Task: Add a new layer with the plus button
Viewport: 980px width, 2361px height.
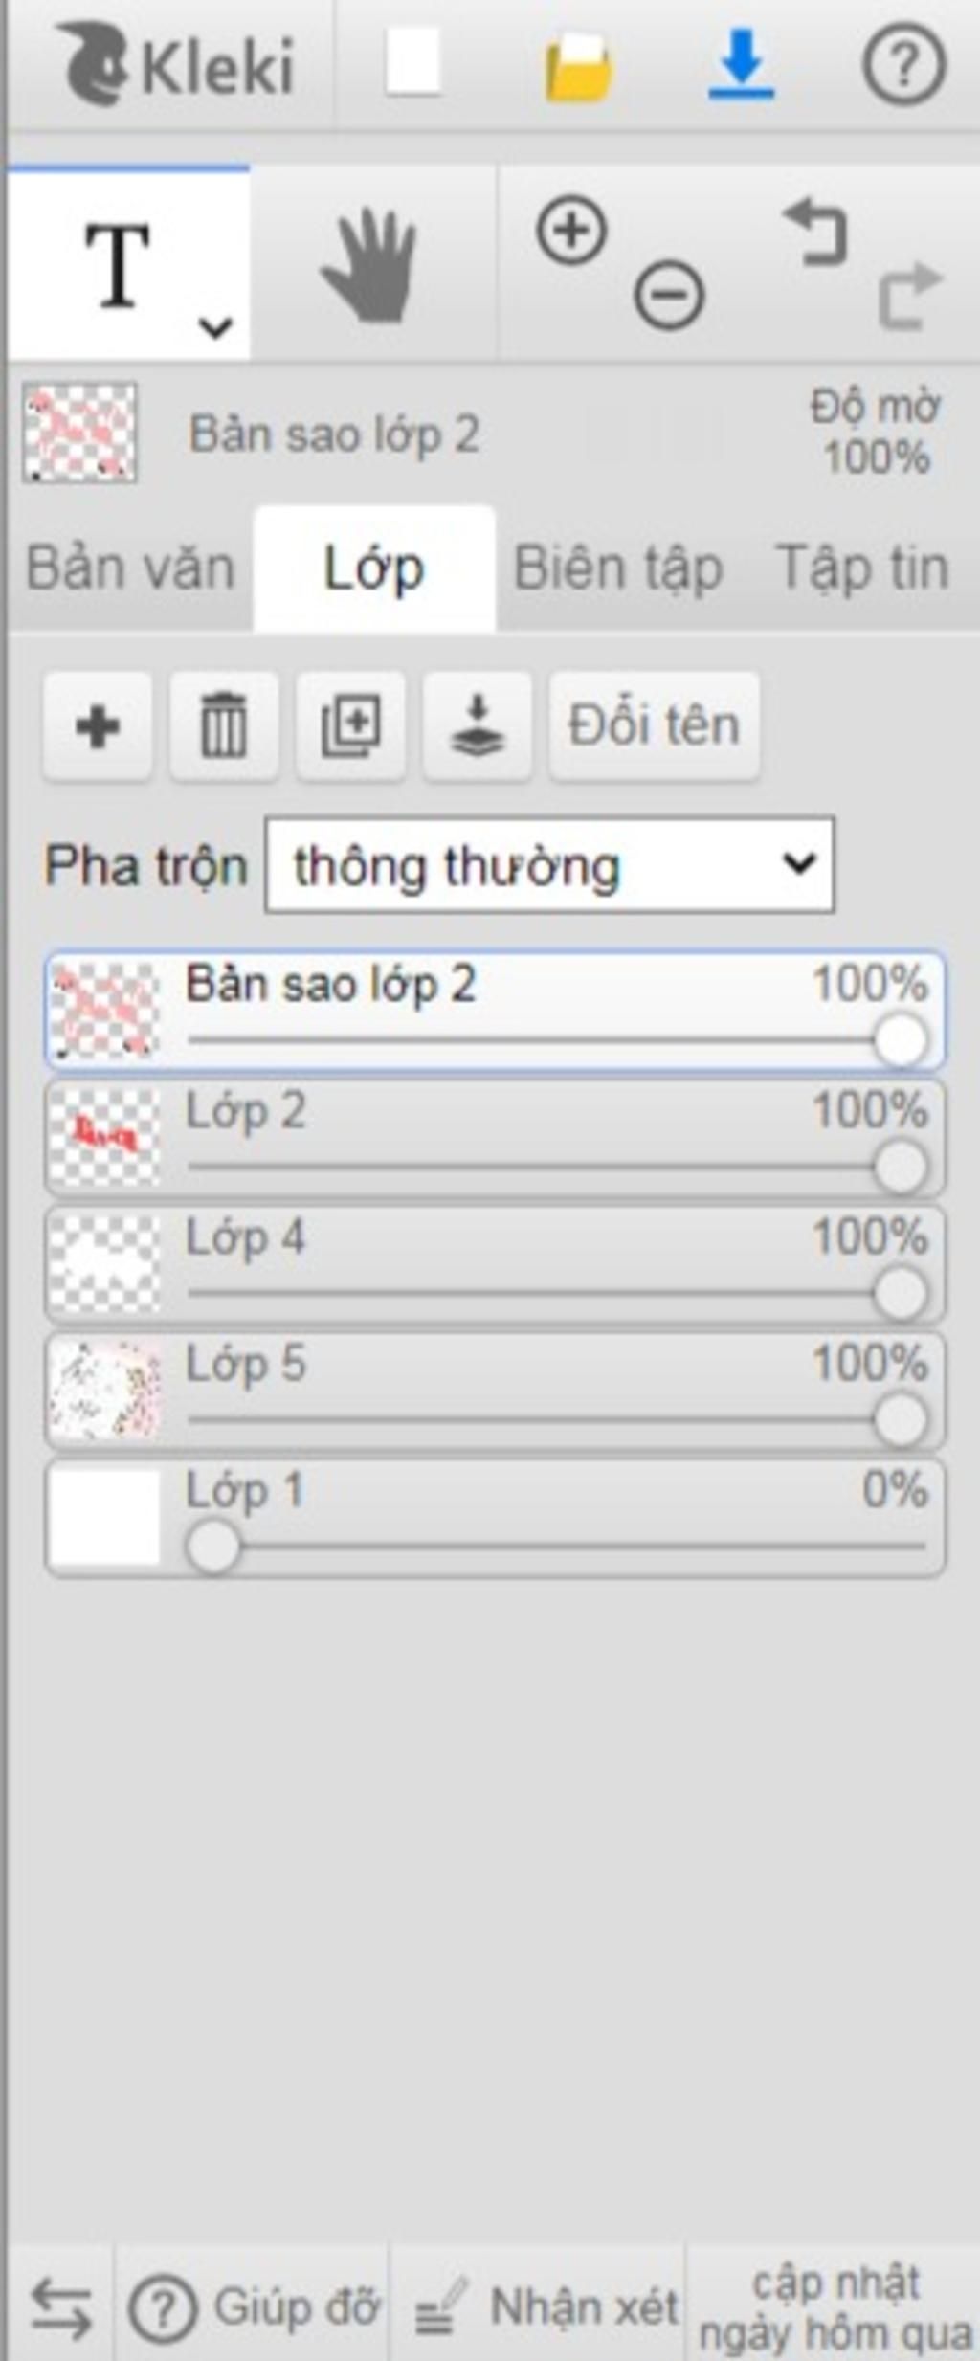Action: click(x=98, y=725)
